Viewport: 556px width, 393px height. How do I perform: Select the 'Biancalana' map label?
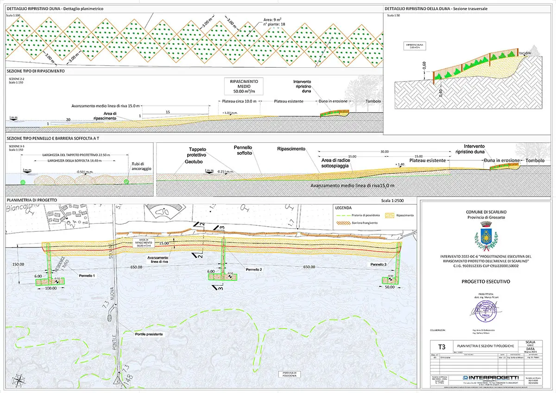click(x=22, y=208)
